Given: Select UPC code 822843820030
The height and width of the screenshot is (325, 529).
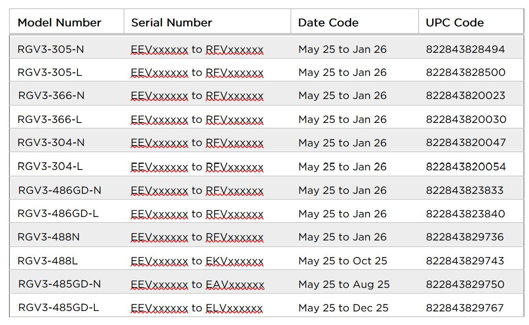Looking at the screenshot, I should [x=466, y=120].
